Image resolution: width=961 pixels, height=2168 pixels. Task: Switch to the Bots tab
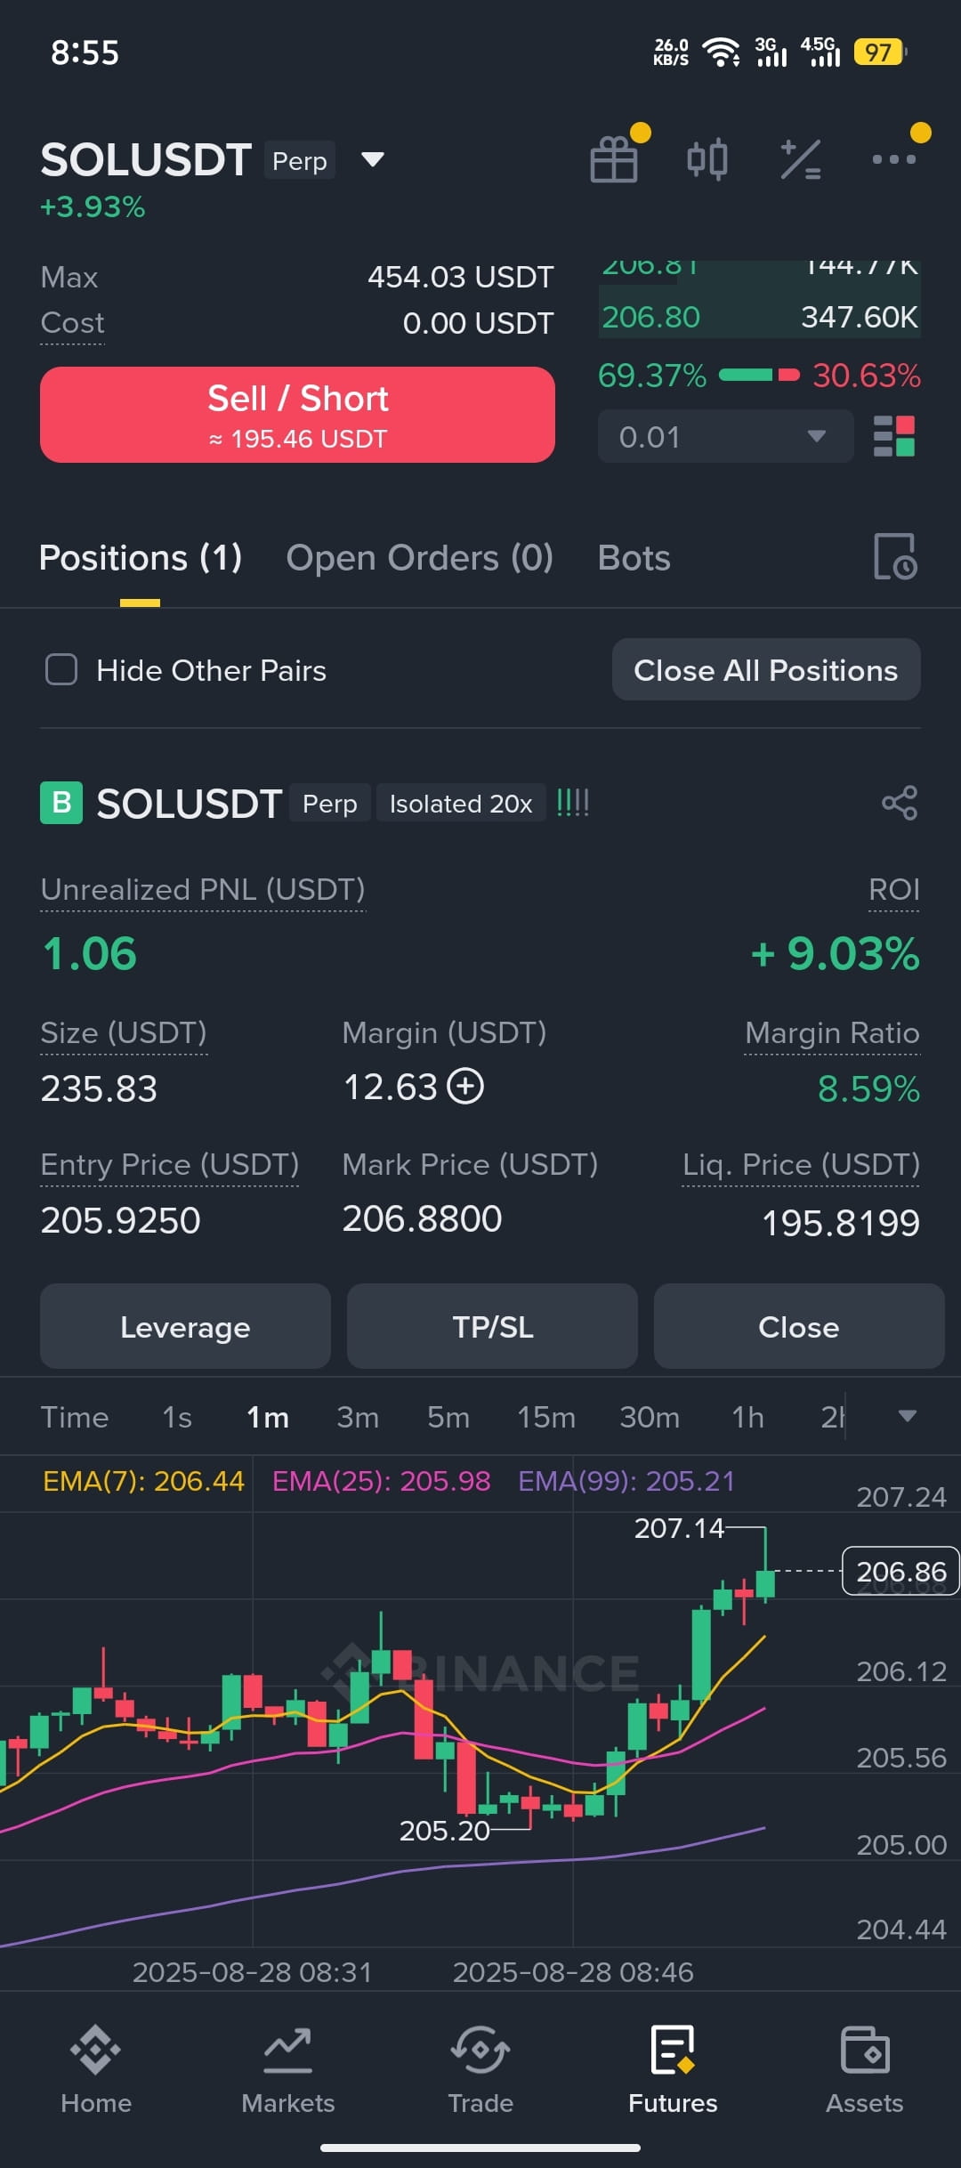(634, 558)
